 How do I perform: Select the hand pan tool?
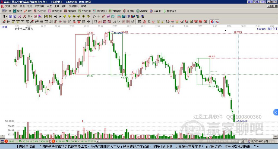coord(94,16)
